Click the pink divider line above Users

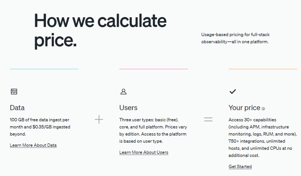[153, 69]
